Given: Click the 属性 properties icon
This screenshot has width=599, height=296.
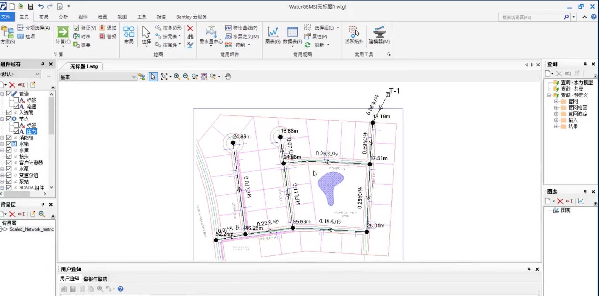Looking at the screenshot, I should [307, 36].
